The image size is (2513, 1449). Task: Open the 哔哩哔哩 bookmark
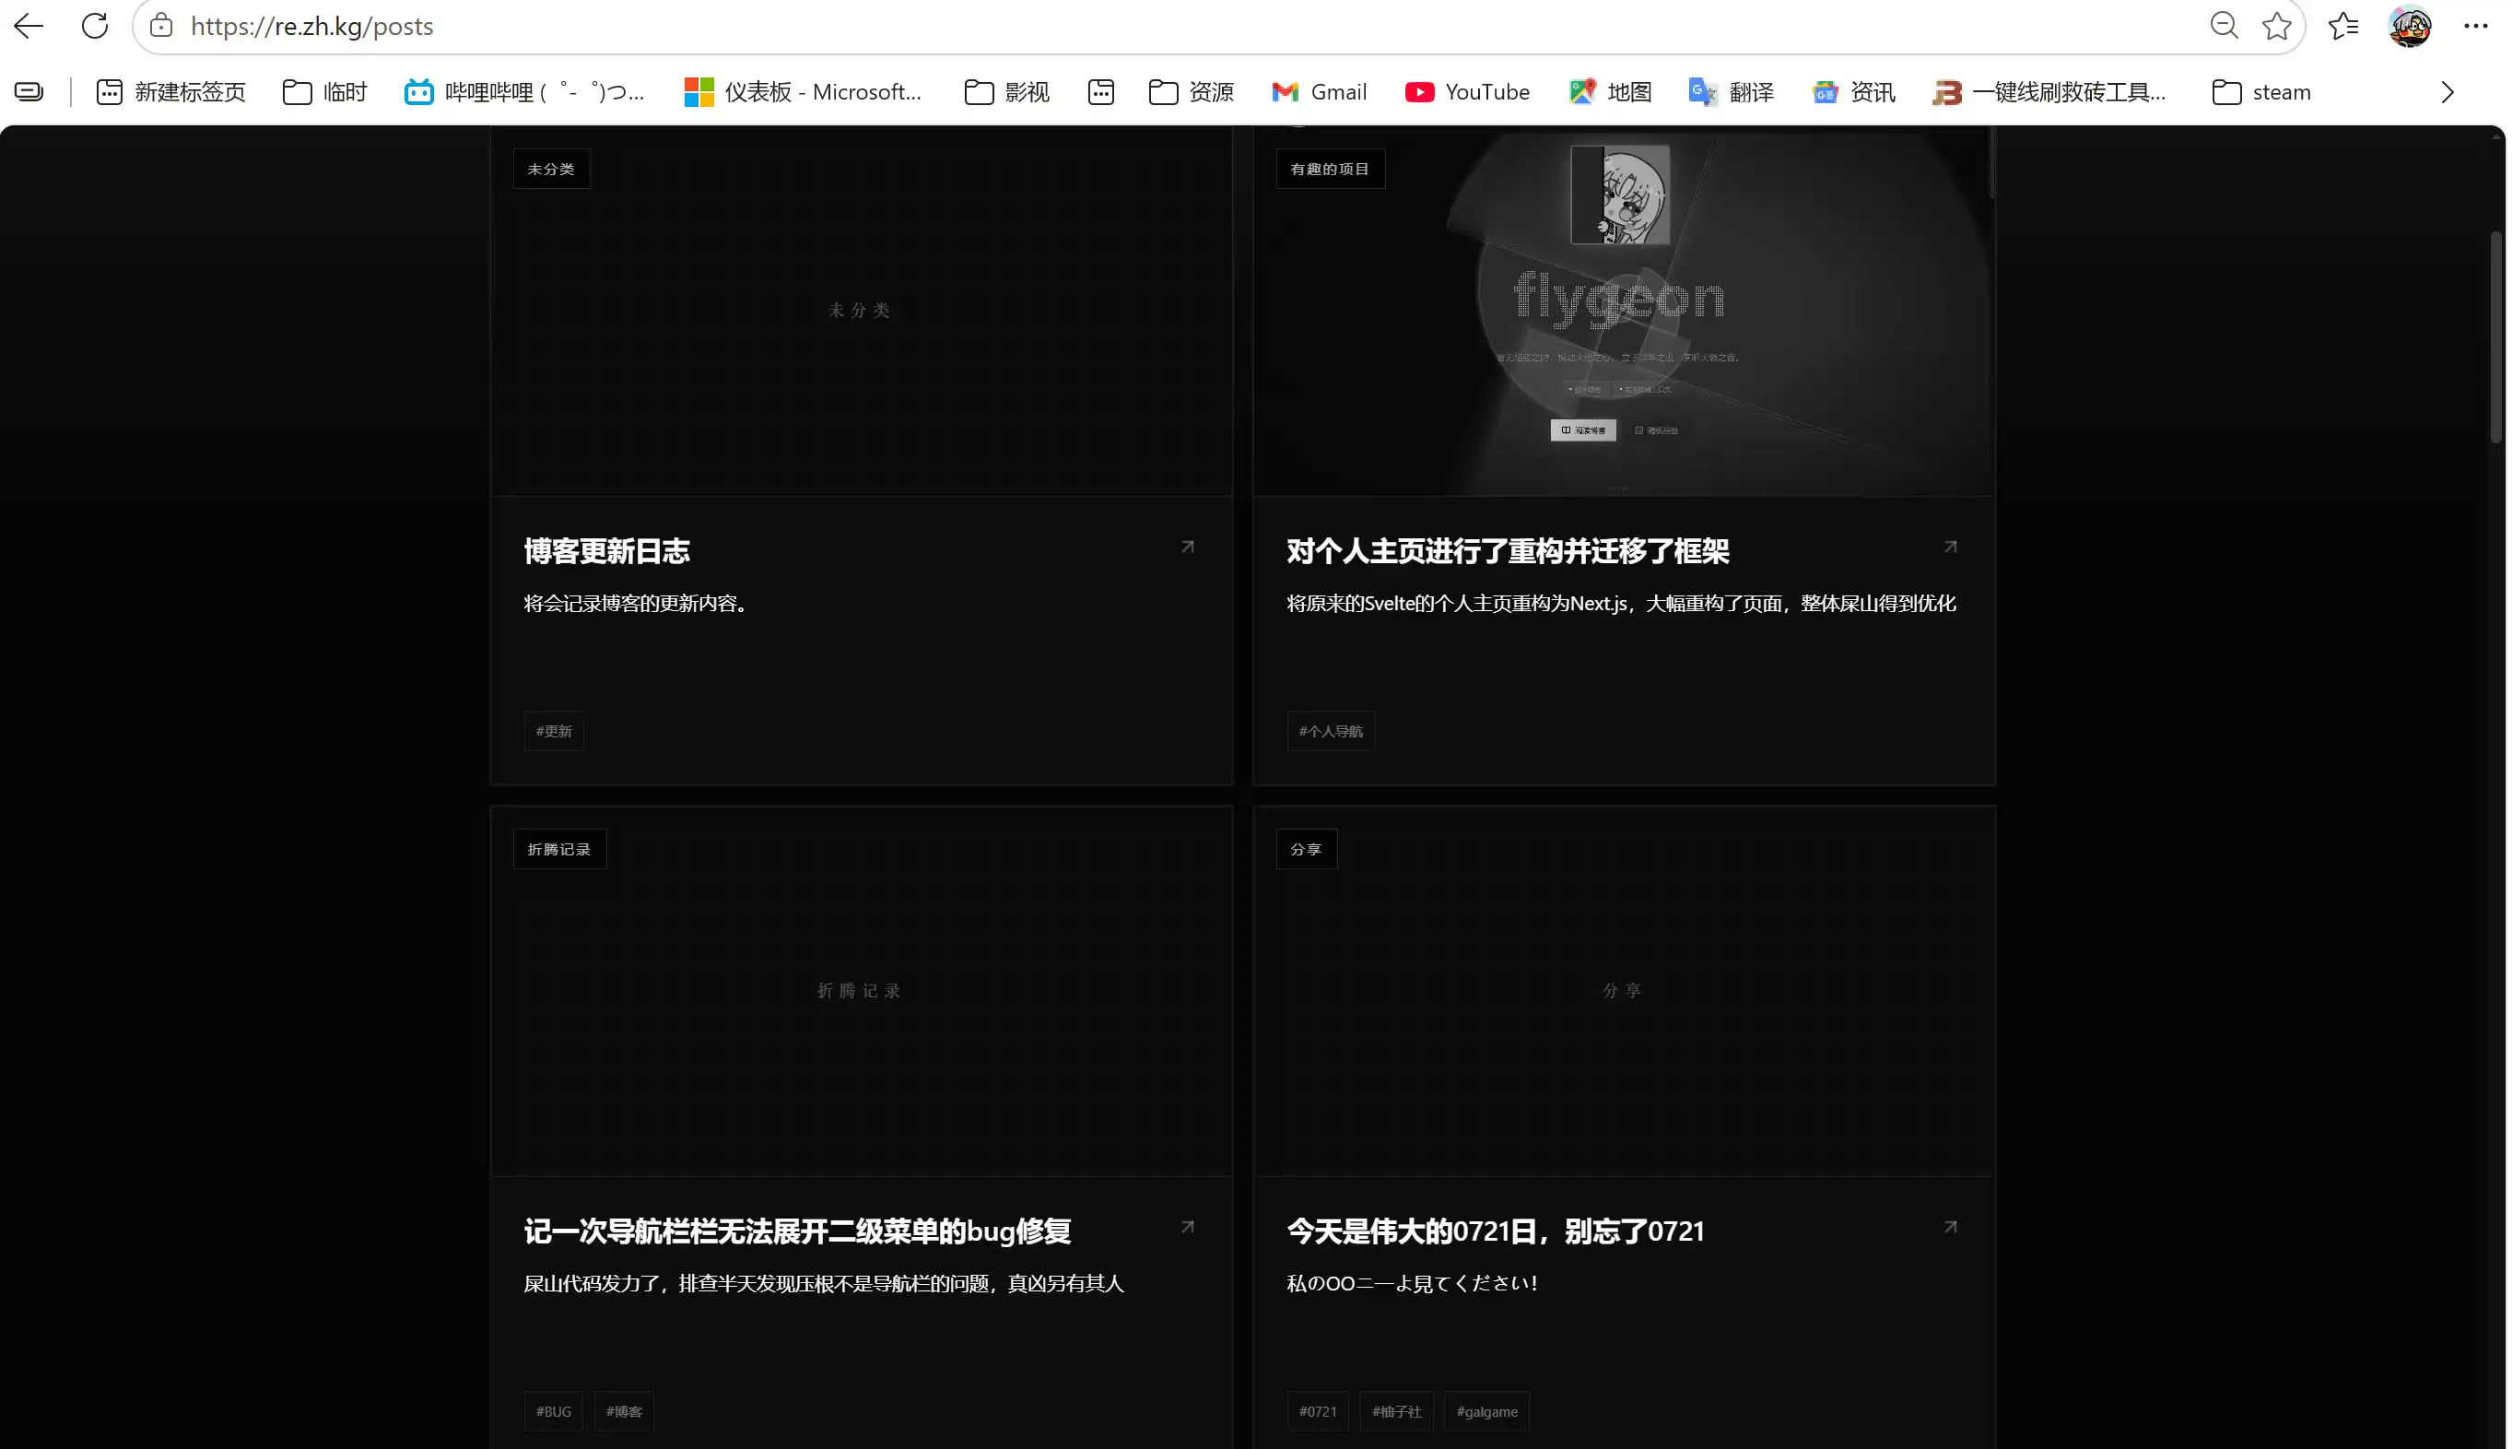click(x=524, y=91)
